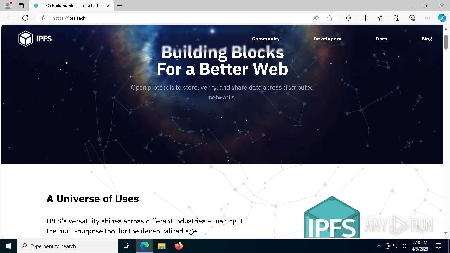Click the 'Open protocols to store, verify' subtitle
450x253 pixels.
pyautogui.click(x=223, y=92)
